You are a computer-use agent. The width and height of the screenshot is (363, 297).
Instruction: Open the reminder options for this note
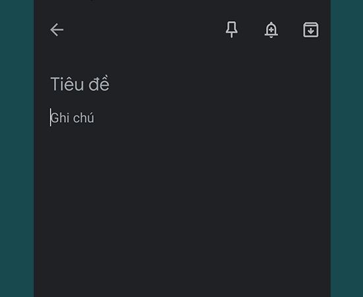(271, 30)
